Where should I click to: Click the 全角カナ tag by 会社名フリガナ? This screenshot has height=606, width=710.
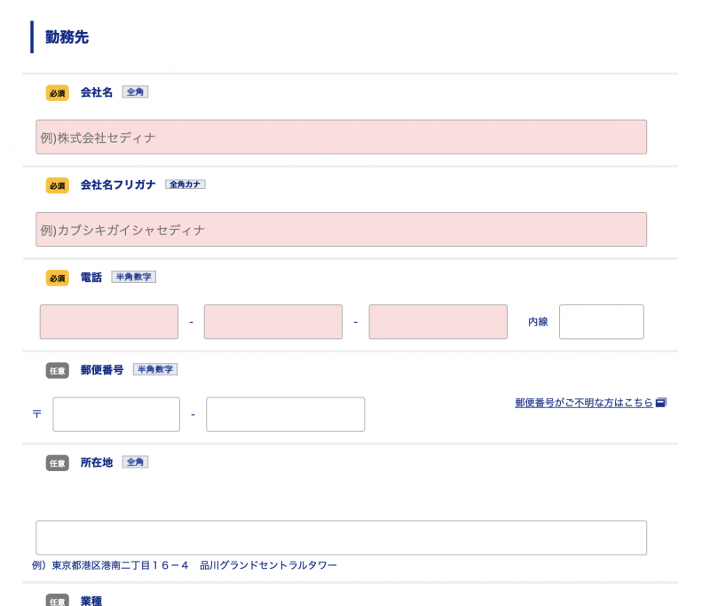[x=185, y=185]
